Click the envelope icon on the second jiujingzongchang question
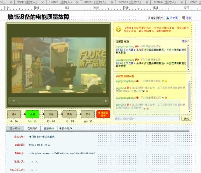Viewport: 201px width, 173px height. pyautogui.click(x=166, y=98)
